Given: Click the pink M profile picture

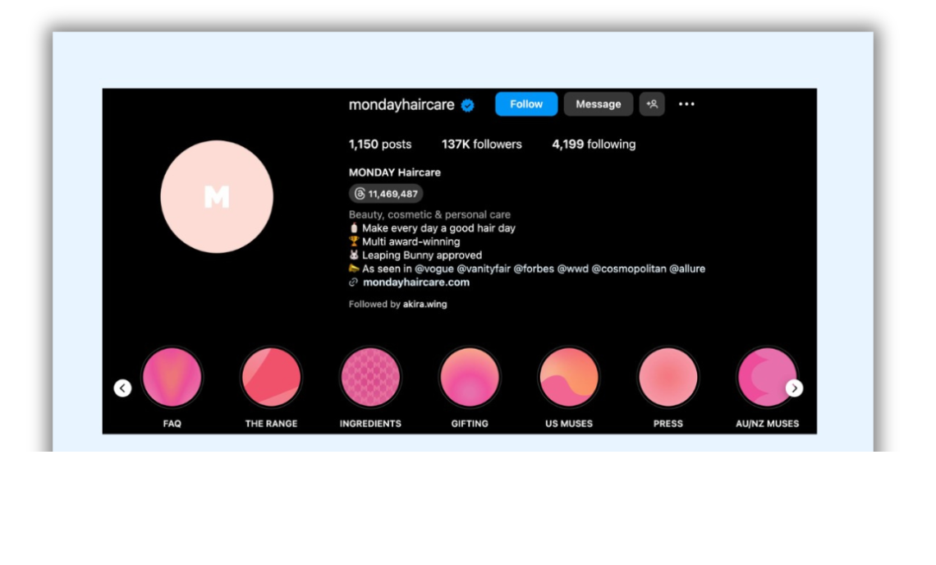Looking at the screenshot, I should point(217,196).
